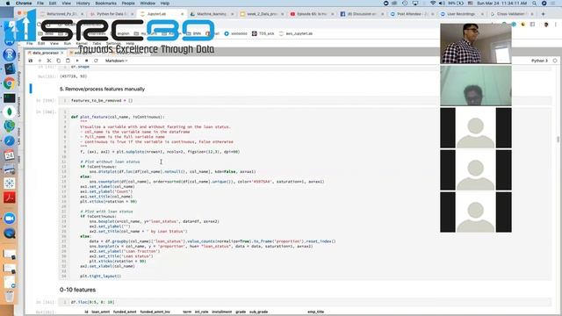Open the Markdown cell type dropdown
Image resolution: width=562 pixels, height=316 pixels.
click(116, 61)
